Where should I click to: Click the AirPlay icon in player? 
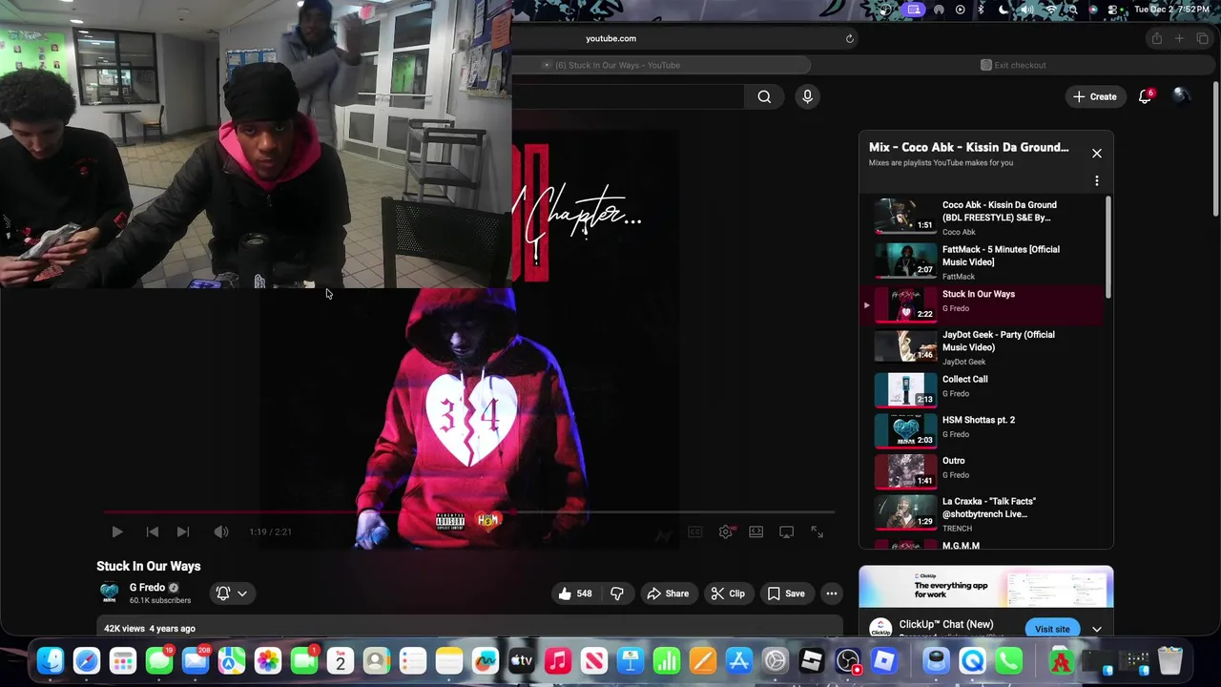[787, 531]
